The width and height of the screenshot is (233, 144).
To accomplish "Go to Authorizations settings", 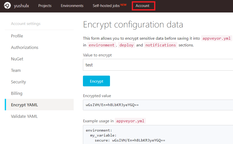I will pyautogui.click(x=25, y=47).
